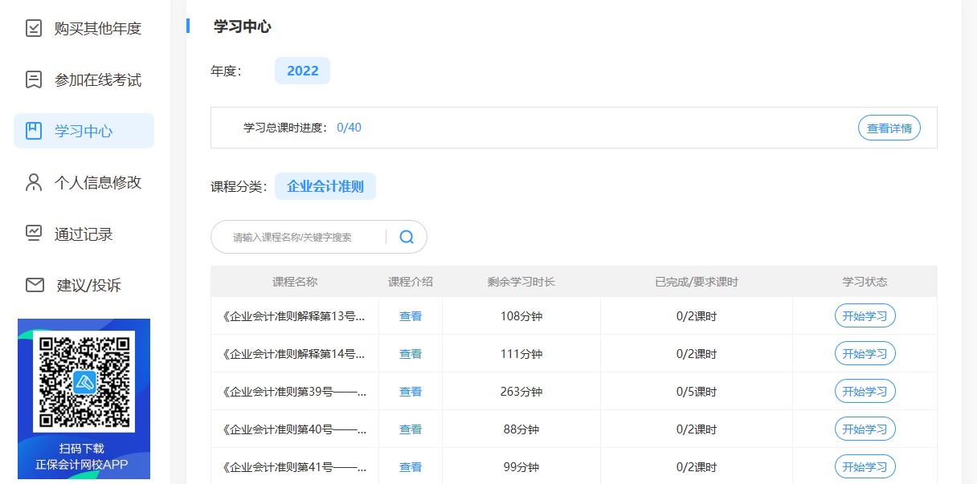Click the 通过记录 record icon

click(33, 233)
